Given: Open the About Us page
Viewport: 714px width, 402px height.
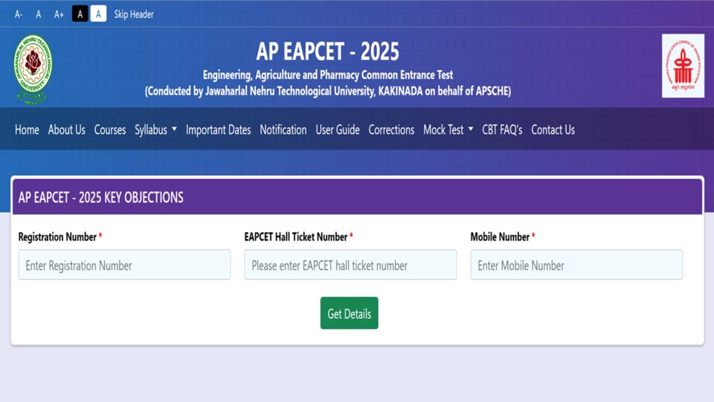Looking at the screenshot, I should coord(66,130).
